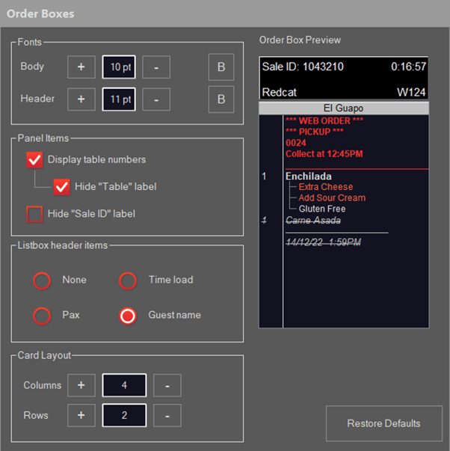The height and width of the screenshot is (451, 450).
Task: Select the None listbox header option
Action: (x=42, y=280)
